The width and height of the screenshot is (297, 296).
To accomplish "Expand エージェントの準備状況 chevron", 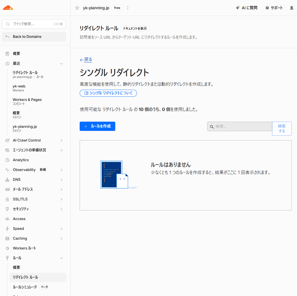I will point(61,150).
